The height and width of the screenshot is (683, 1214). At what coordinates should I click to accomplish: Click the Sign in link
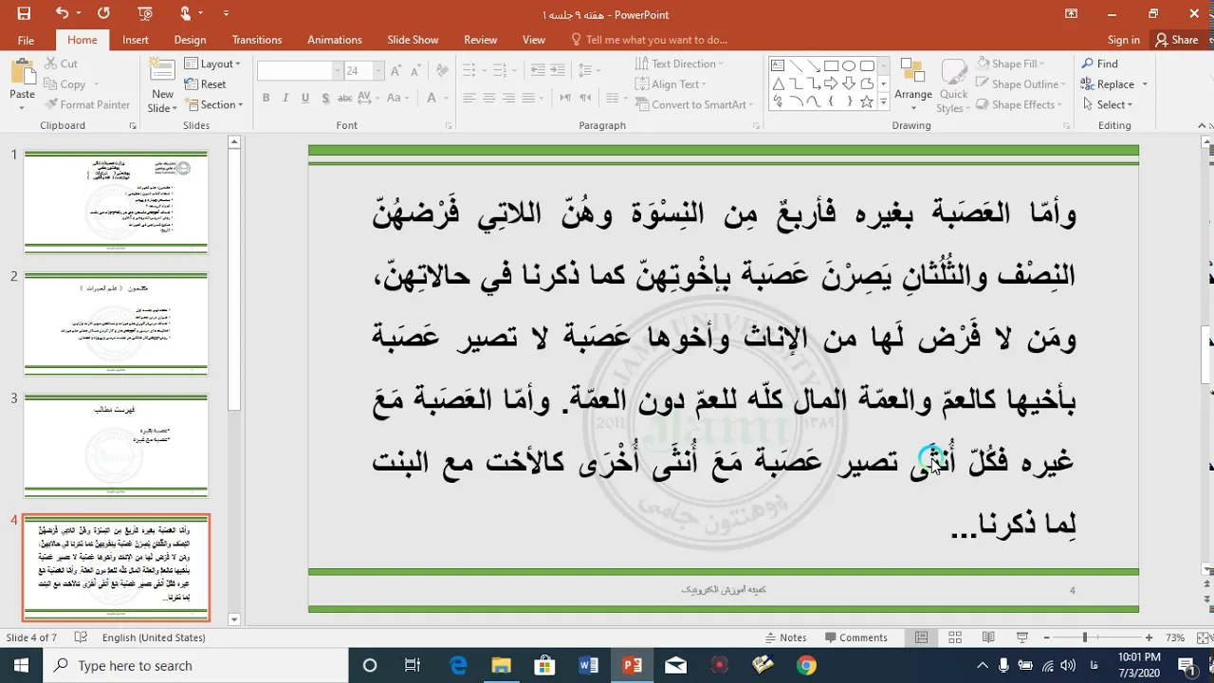(x=1124, y=40)
